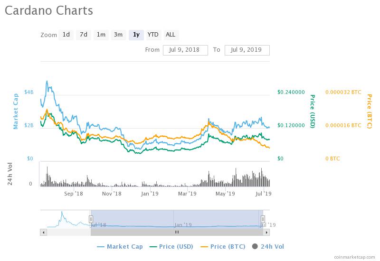Choose the 3m zoom option

[118, 35]
